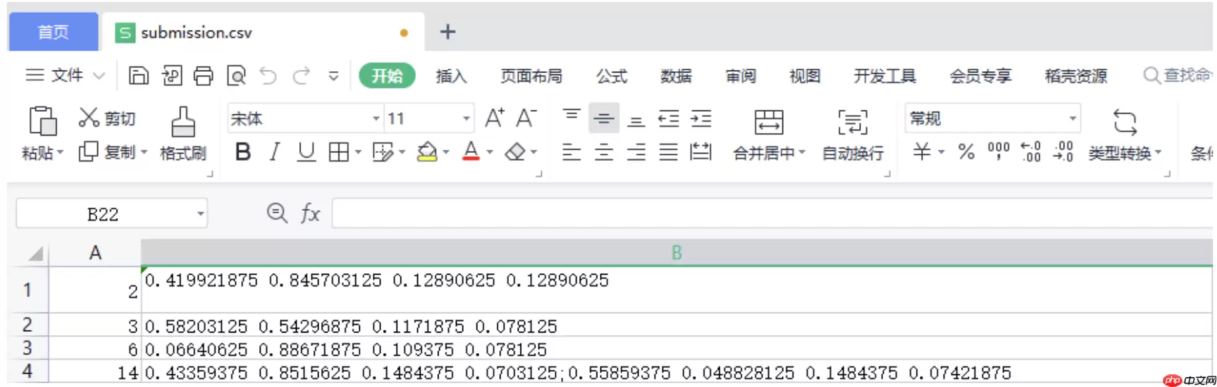Toggle Underline formatting

[306, 152]
